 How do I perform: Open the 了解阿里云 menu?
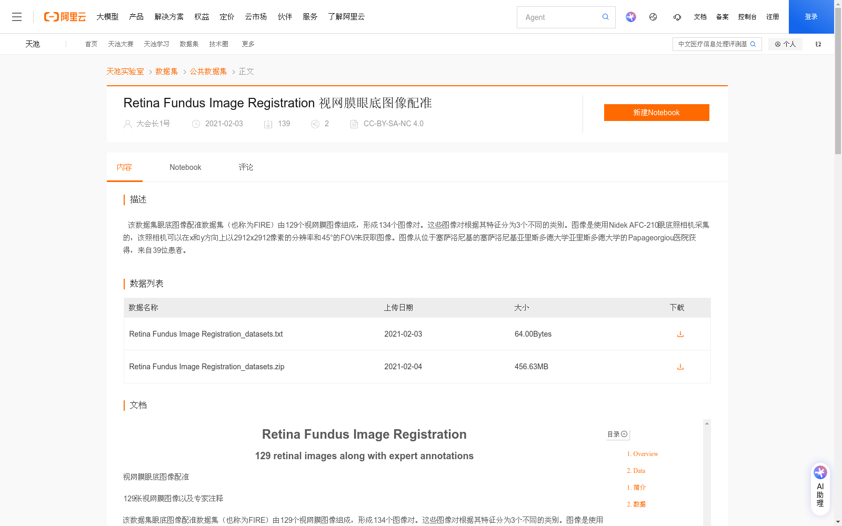(346, 17)
